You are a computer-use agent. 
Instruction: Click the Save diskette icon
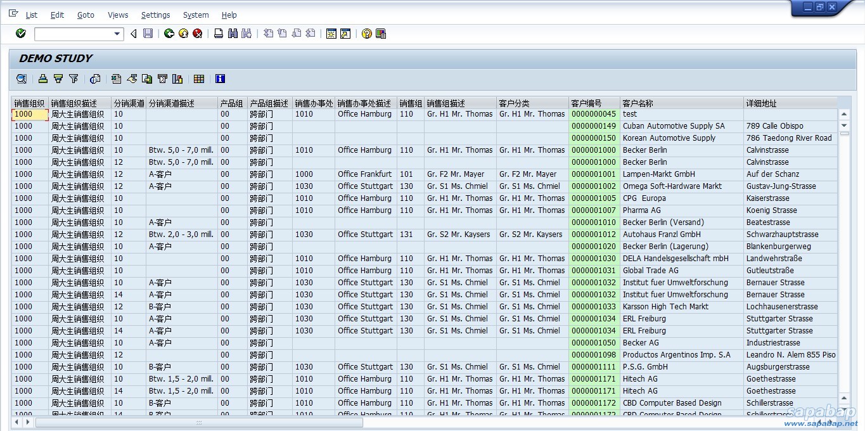(x=148, y=34)
